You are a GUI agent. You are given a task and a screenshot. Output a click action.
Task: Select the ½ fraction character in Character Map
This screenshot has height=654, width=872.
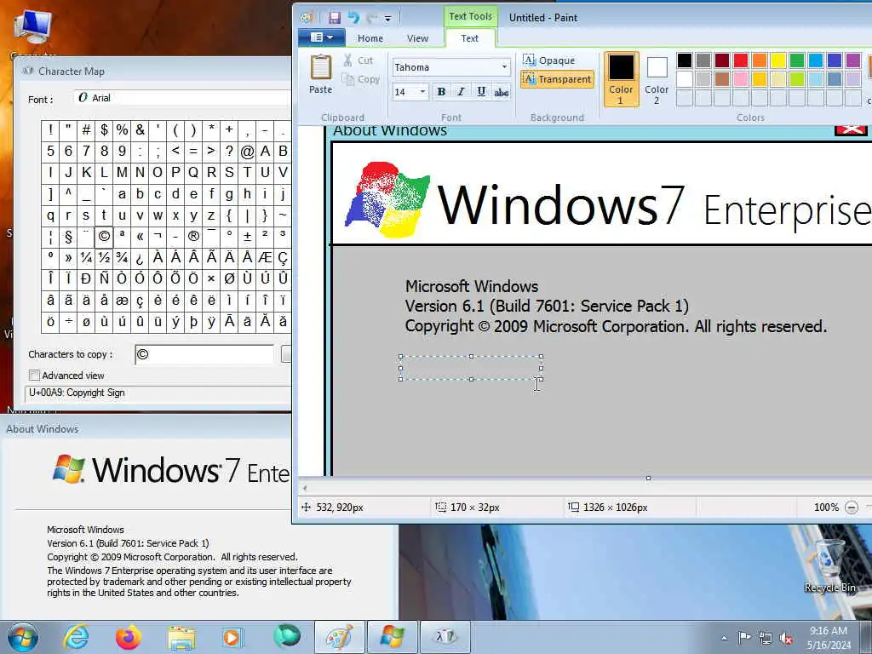point(104,257)
